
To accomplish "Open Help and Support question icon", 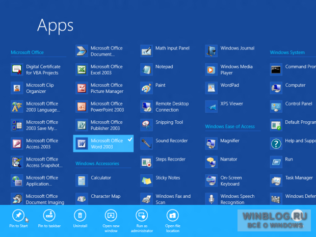I will pos(276,144).
